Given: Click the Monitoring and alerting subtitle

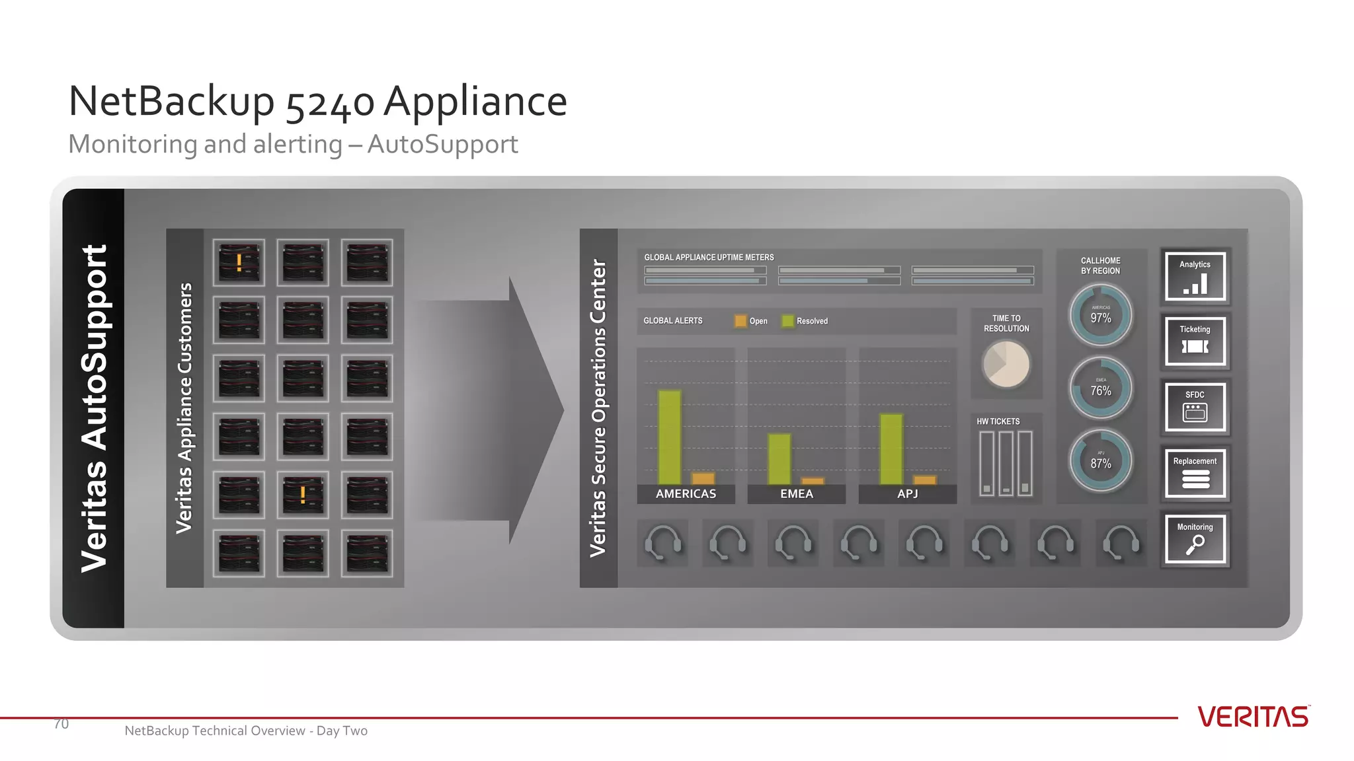Looking at the screenshot, I should point(293,144).
